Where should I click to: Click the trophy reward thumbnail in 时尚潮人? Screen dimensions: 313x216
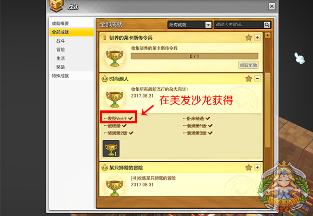pyautogui.click(x=111, y=149)
